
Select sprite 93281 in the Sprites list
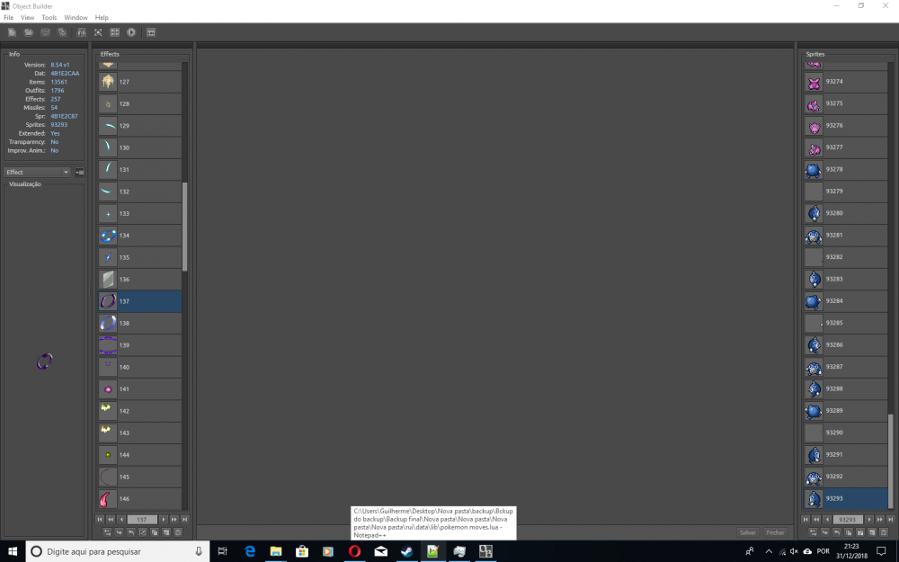tap(846, 235)
